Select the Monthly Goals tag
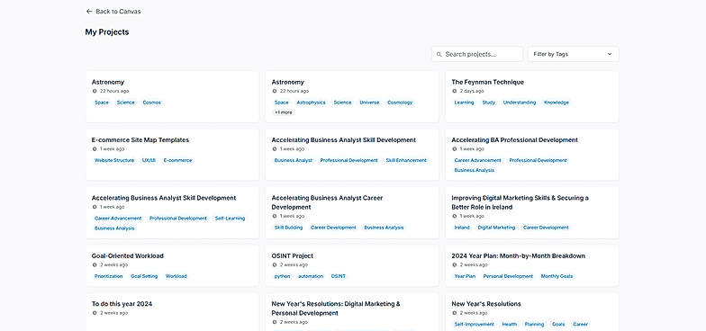Screen dimensions: 706x331 click(557, 277)
